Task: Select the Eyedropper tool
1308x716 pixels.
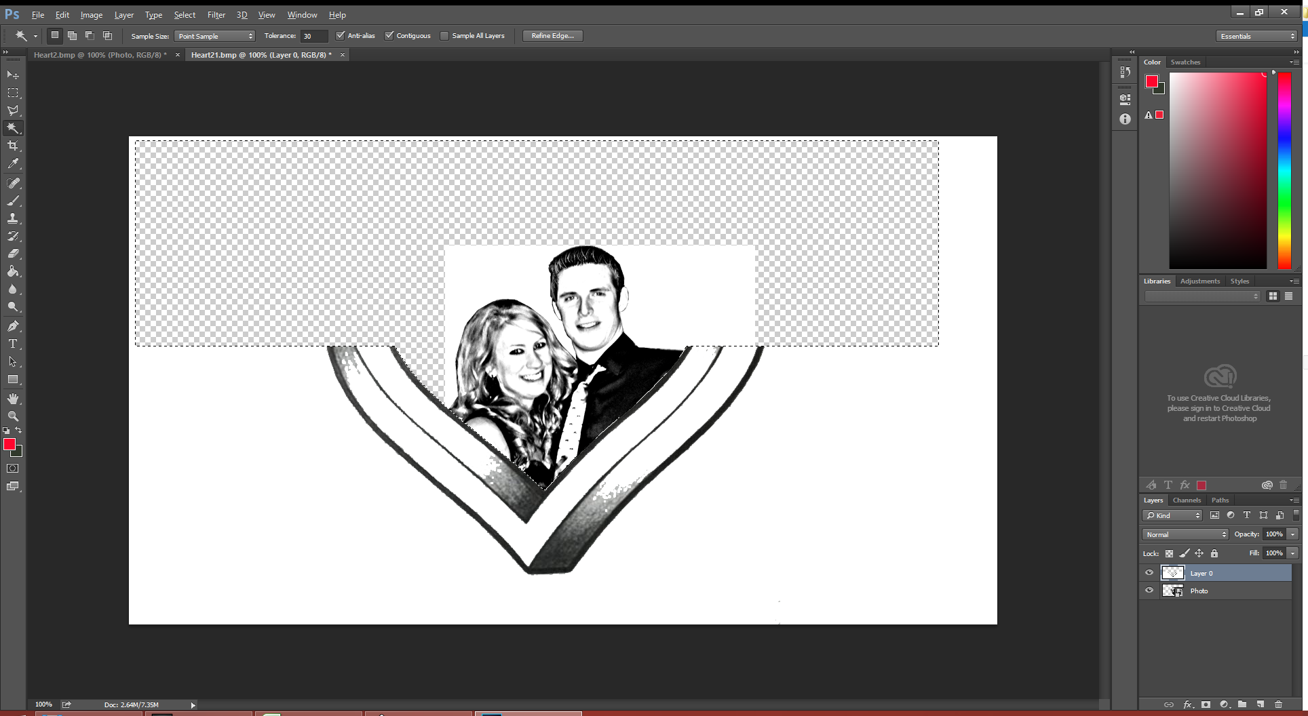Action: coord(13,163)
